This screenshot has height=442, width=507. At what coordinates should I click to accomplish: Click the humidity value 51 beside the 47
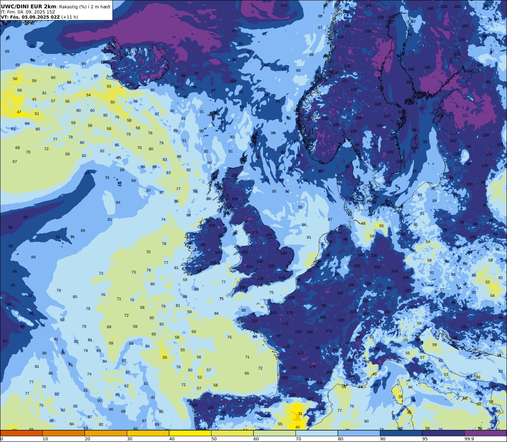click(37, 113)
